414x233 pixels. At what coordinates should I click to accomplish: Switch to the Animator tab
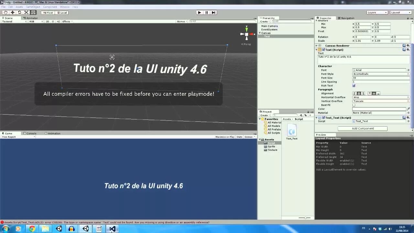[x=30, y=18]
